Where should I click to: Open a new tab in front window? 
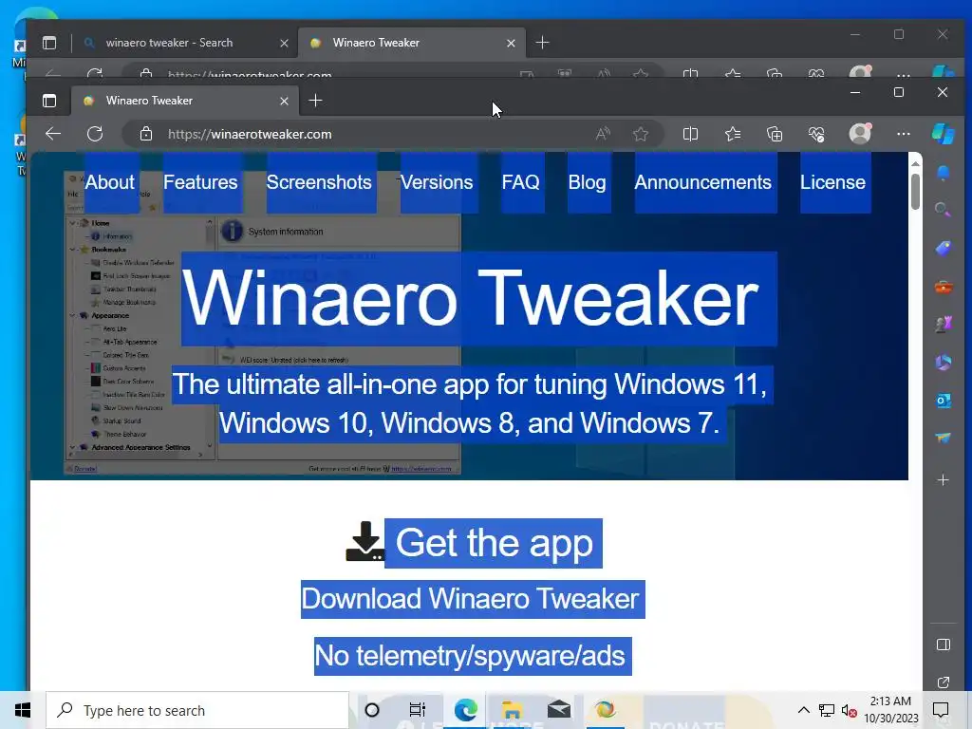click(315, 101)
